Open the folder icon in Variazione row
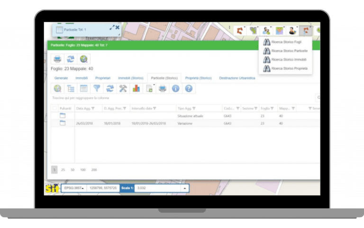 point(63,123)
